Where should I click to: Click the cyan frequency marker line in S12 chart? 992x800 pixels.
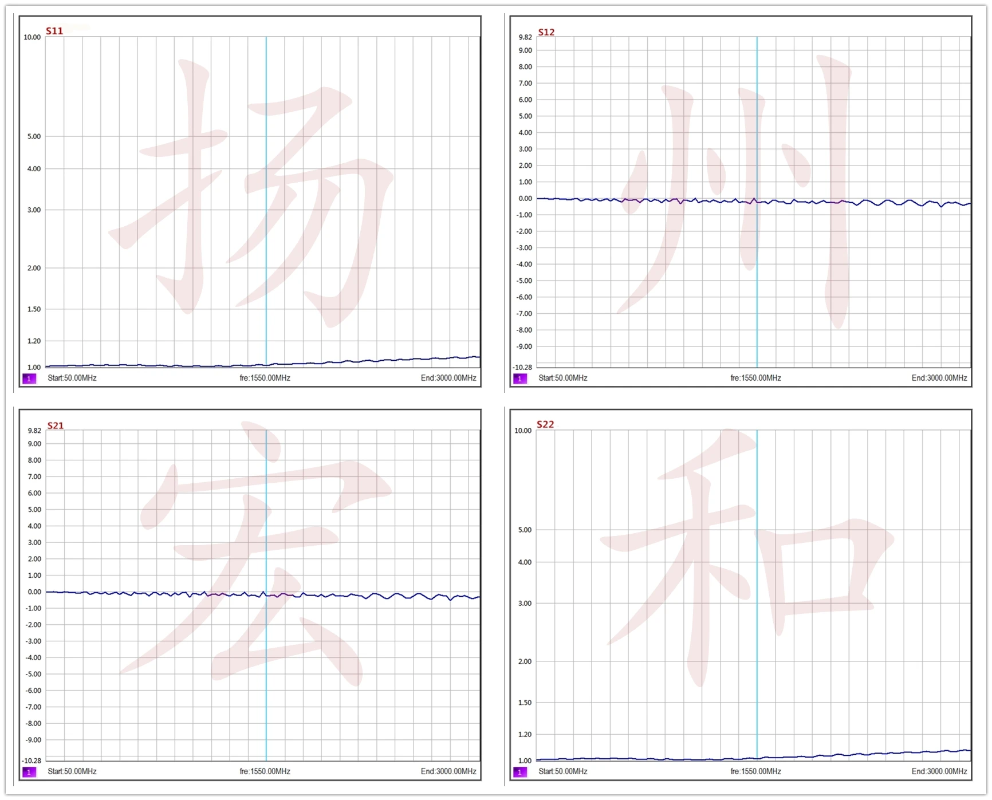[x=757, y=202]
